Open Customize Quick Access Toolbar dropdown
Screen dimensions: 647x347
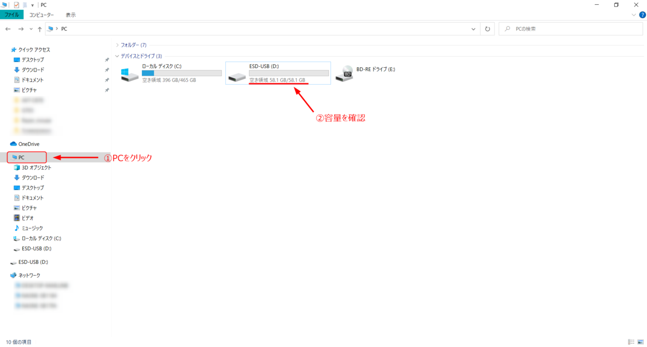[x=32, y=5]
